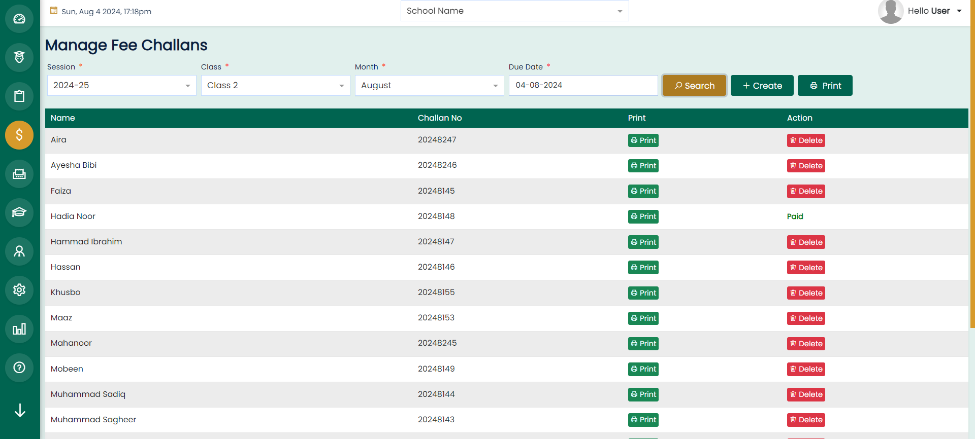Open the person sidebar icon

(x=19, y=251)
